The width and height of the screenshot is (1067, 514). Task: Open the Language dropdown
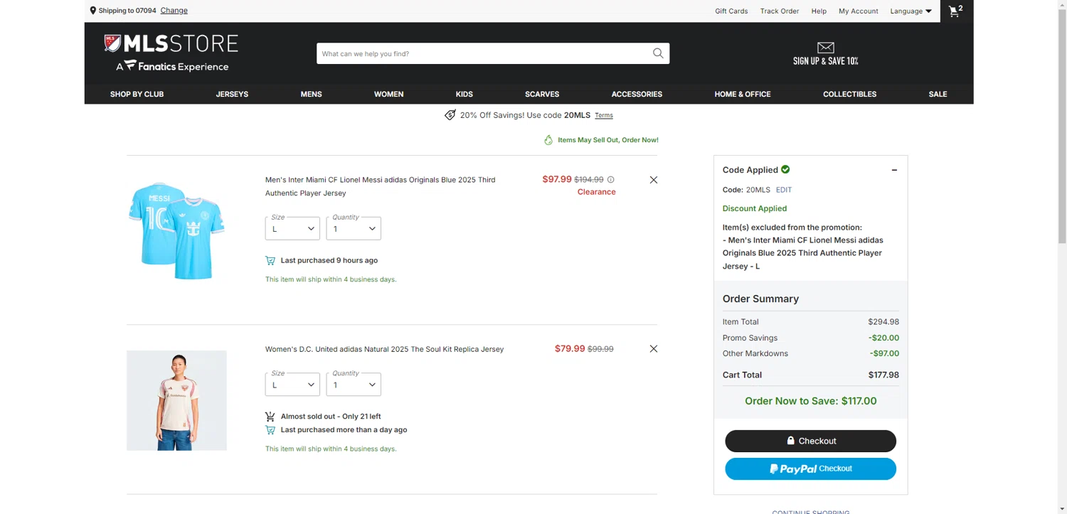coord(911,11)
